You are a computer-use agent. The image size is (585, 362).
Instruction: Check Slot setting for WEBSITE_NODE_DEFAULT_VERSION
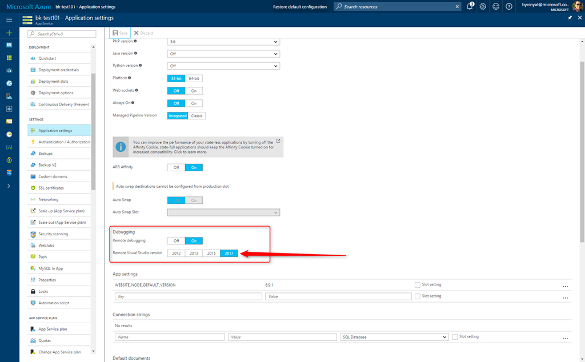[x=418, y=285]
